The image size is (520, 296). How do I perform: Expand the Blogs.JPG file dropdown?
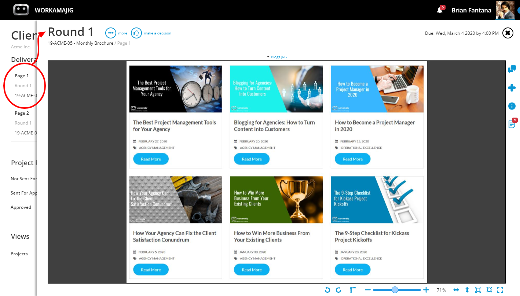277,57
